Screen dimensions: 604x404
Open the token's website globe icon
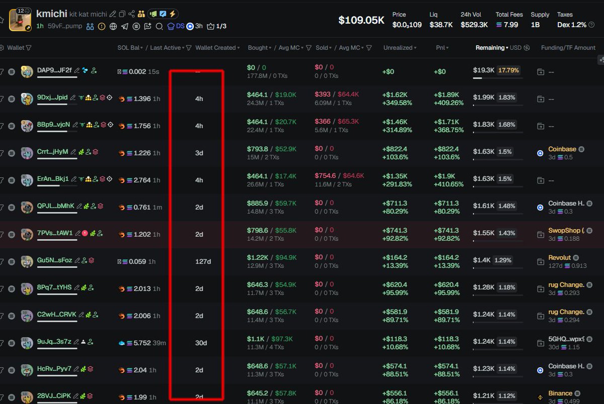[113, 26]
